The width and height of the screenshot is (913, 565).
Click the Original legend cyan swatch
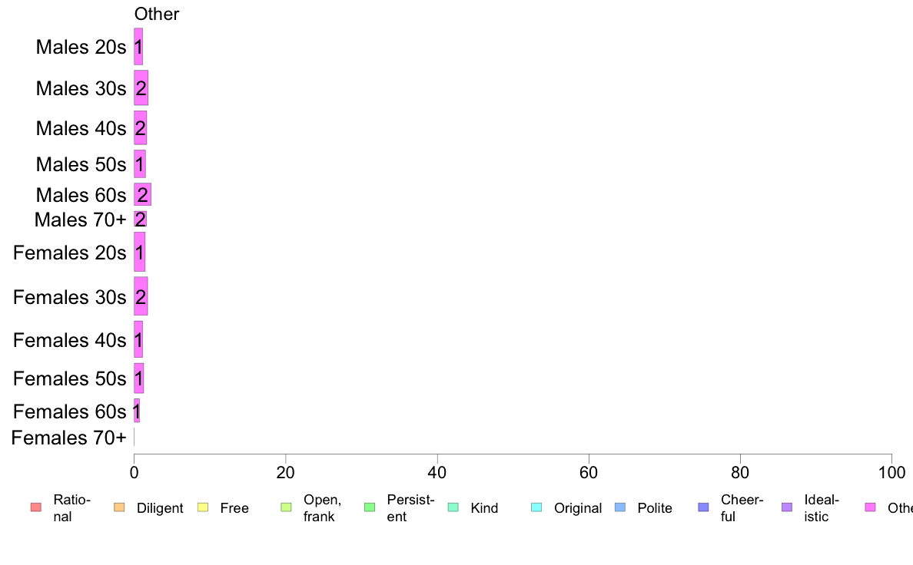536,507
